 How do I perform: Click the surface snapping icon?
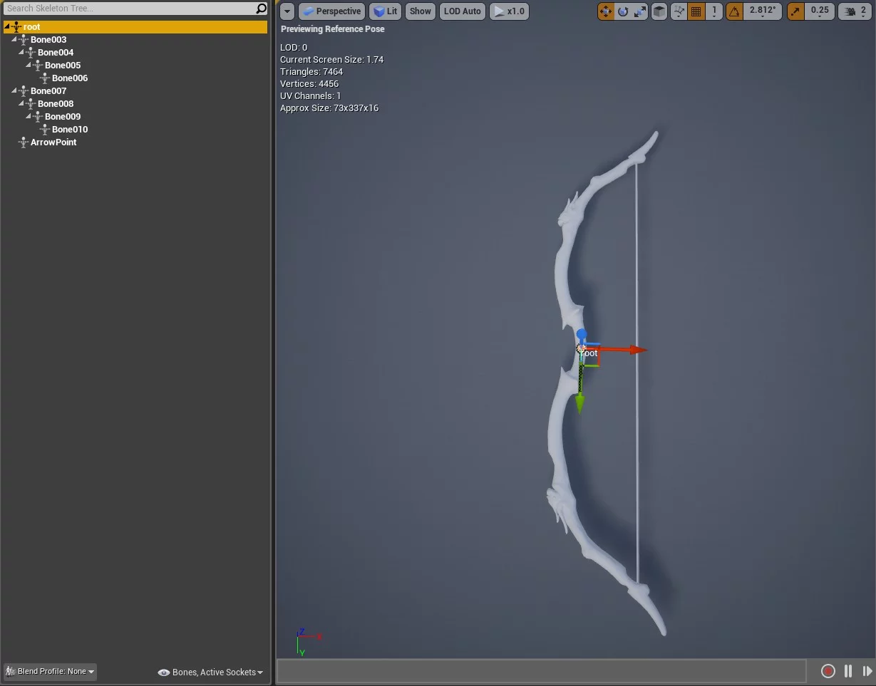(679, 11)
